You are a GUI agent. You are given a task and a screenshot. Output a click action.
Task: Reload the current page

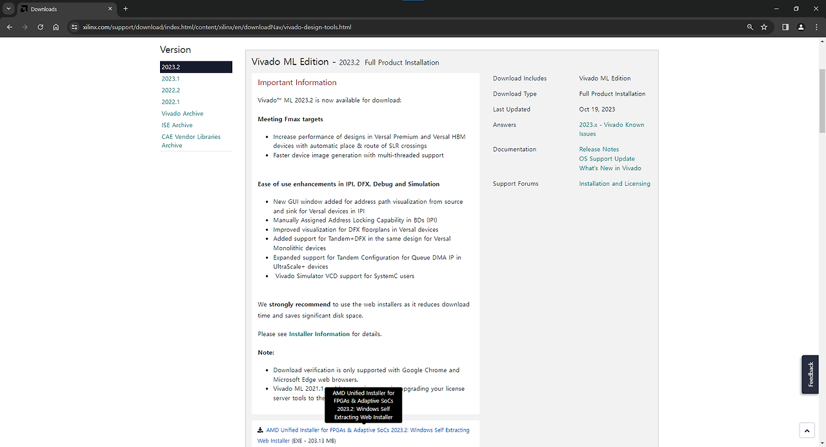tap(41, 27)
